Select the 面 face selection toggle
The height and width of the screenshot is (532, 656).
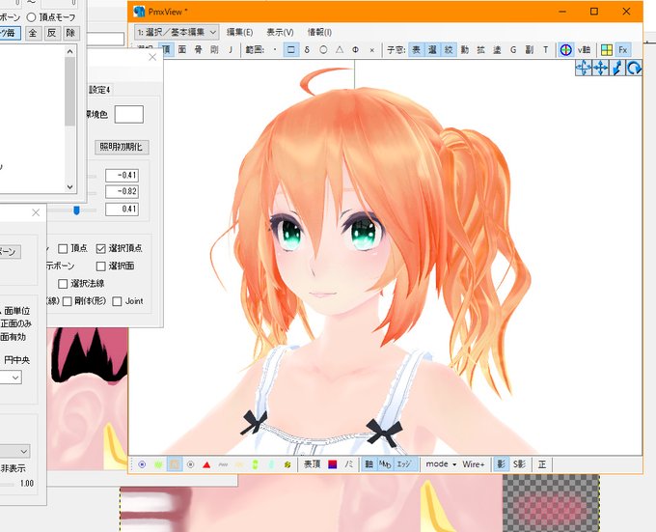pyautogui.click(x=182, y=50)
